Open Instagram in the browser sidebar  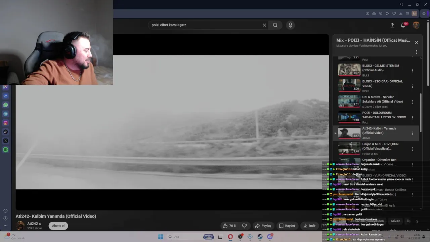tap(5, 123)
